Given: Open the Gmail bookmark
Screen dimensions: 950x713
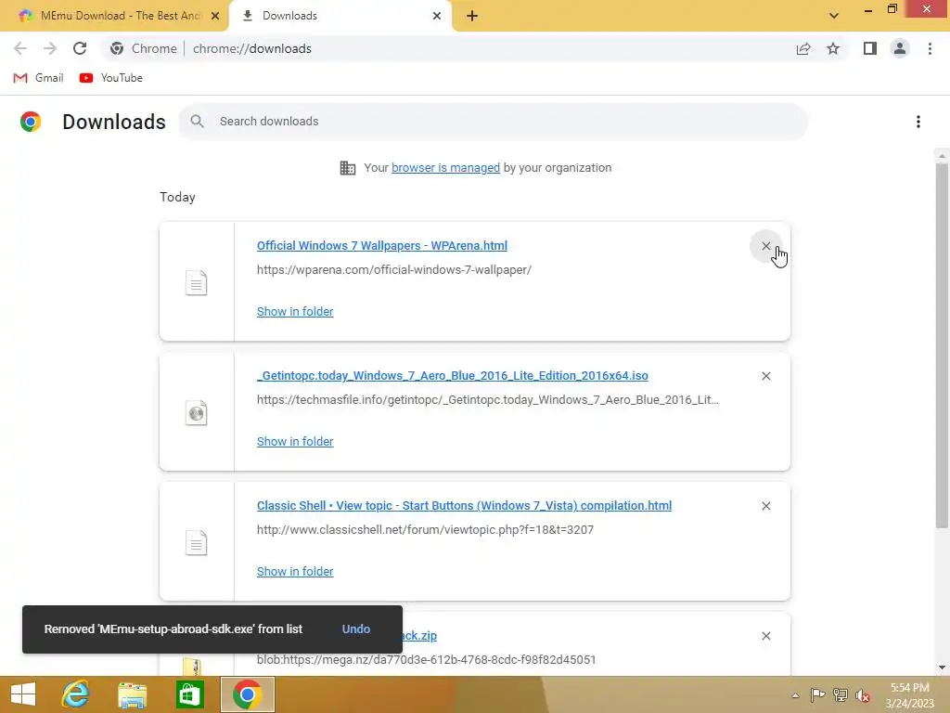Looking at the screenshot, I should pos(38,78).
